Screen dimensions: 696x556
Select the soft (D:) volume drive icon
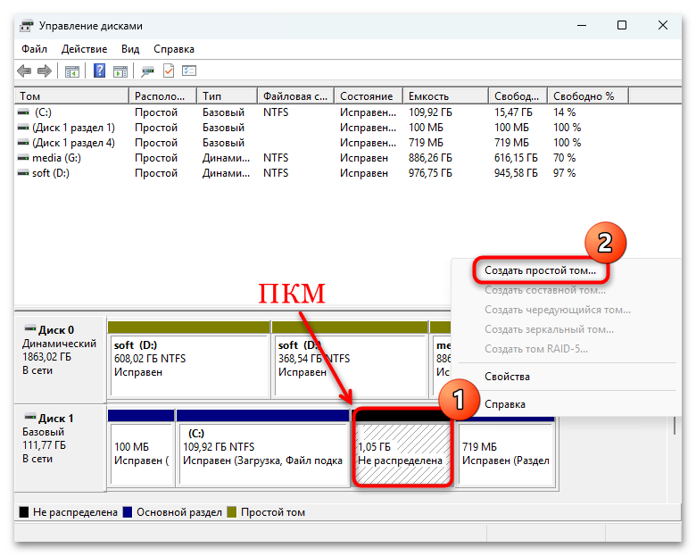click(23, 173)
